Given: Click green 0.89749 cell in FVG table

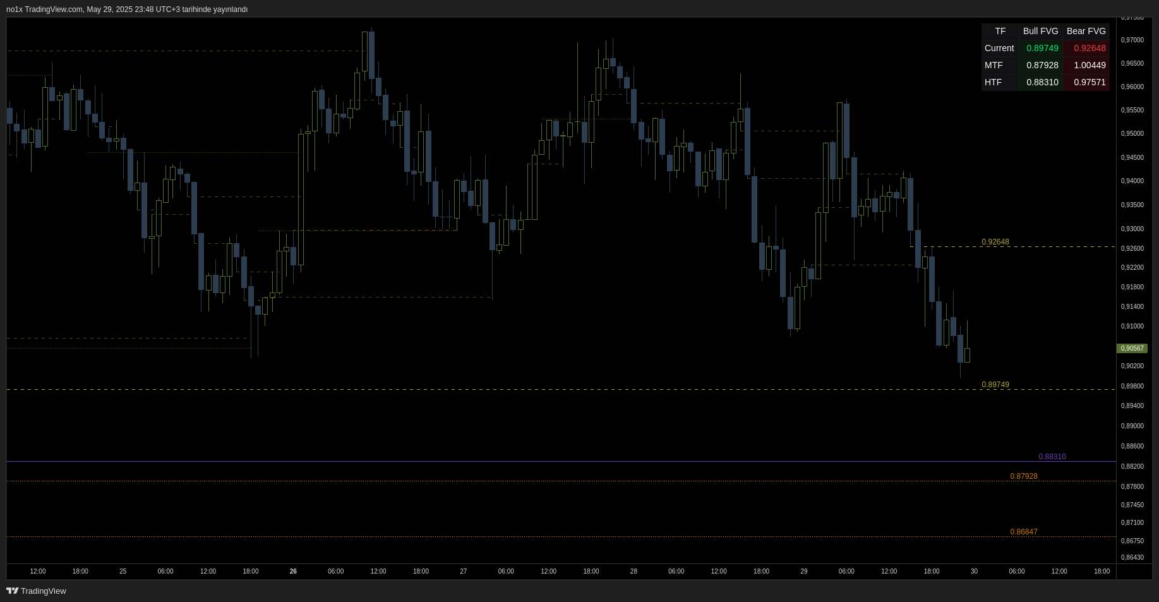Looking at the screenshot, I should 1042,48.
